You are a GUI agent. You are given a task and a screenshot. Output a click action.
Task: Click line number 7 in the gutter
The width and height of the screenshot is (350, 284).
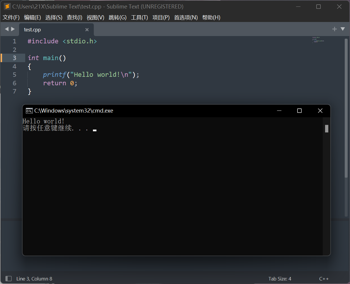14,91
